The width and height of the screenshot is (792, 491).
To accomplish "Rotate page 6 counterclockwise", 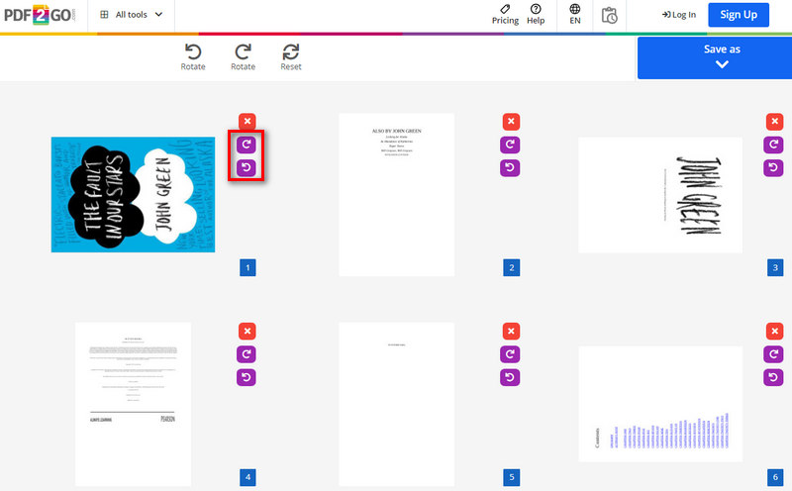I will point(774,377).
